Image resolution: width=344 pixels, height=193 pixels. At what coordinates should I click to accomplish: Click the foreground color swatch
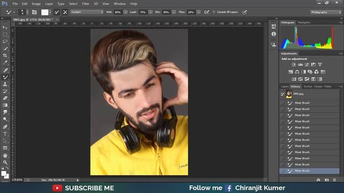click(4, 174)
